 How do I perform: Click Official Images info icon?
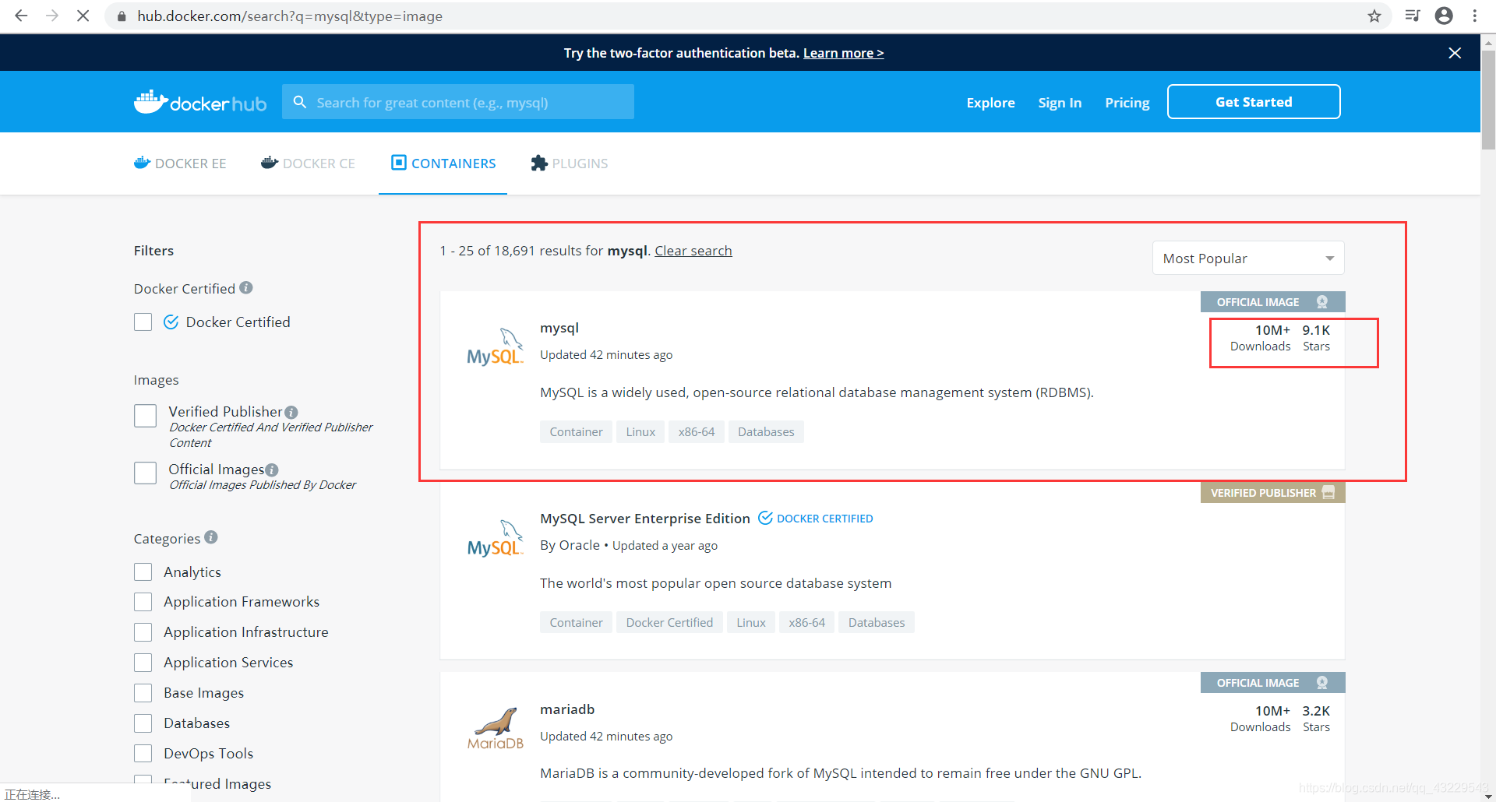coord(272,470)
